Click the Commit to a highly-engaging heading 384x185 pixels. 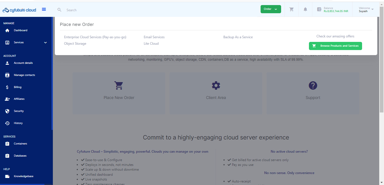pyautogui.click(x=216, y=137)
